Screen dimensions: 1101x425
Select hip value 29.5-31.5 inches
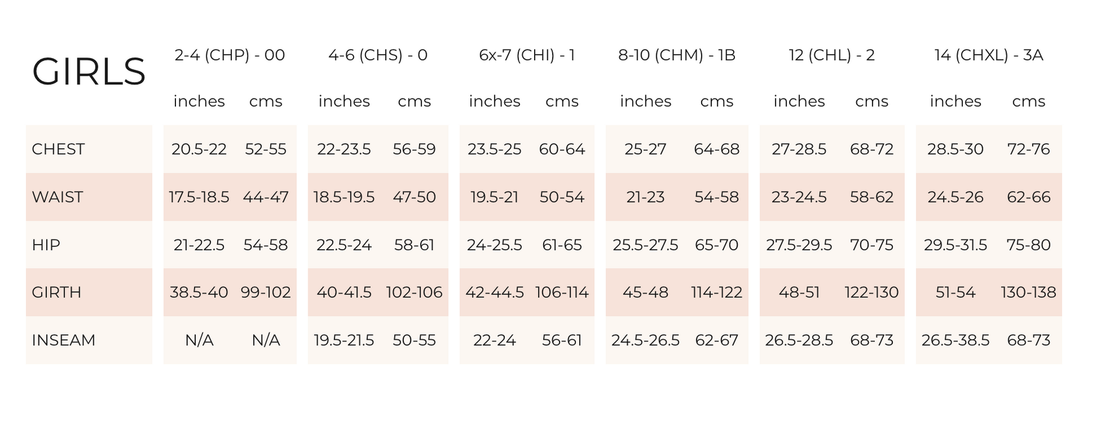point(955,245)
